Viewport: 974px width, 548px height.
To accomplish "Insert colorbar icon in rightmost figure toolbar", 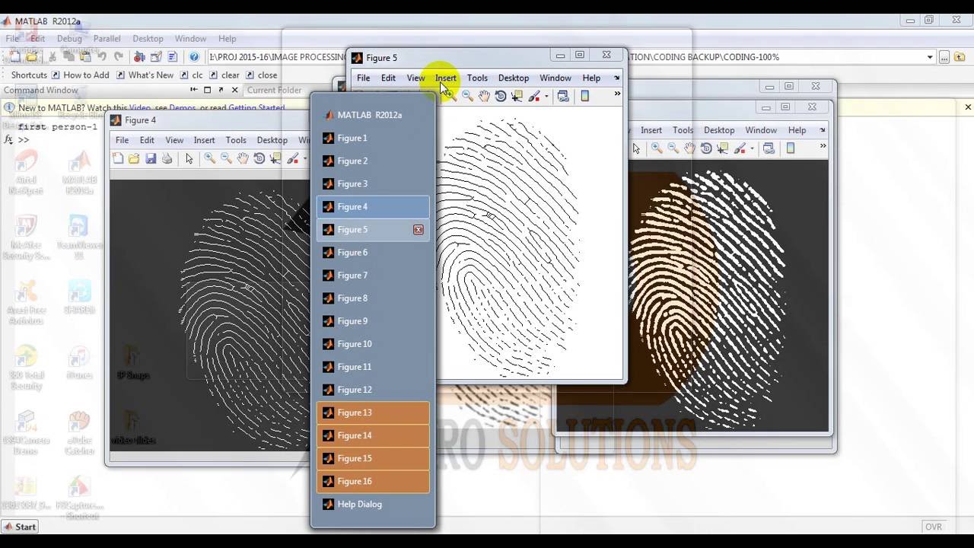I will coord(790,148).
